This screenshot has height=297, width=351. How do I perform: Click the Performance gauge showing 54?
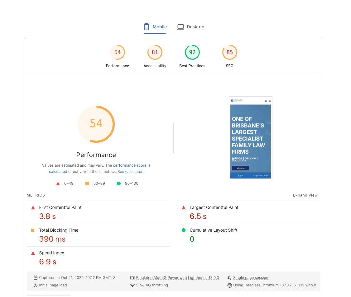96,124
